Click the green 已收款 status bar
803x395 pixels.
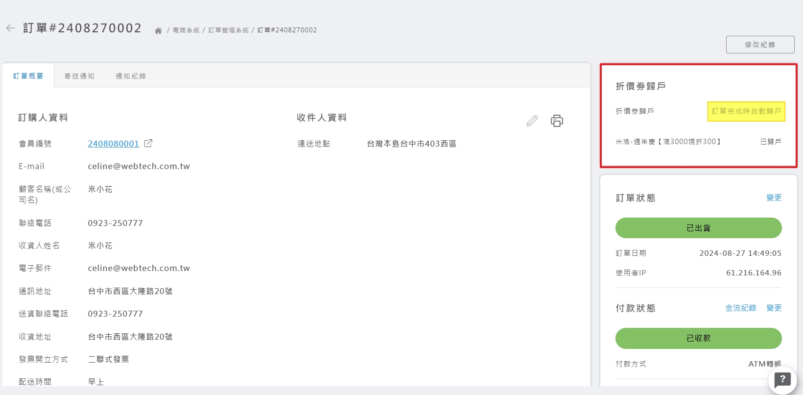[x=698, y=338]
